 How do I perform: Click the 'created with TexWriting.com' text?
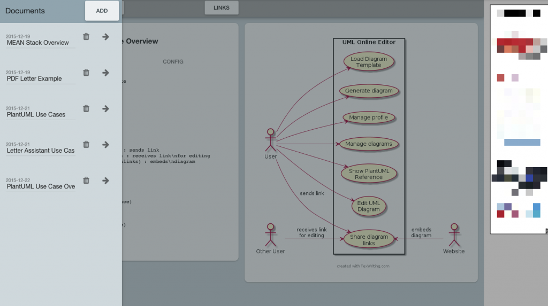(x=363, y=266)
